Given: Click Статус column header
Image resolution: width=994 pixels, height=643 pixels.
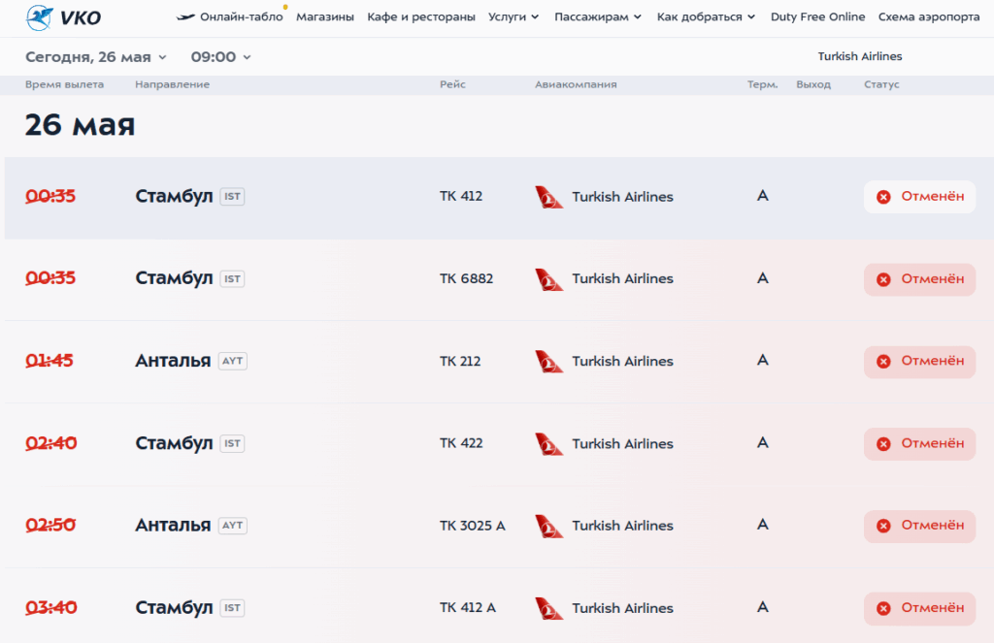Looking at the screenshot, I should point(881,85).
